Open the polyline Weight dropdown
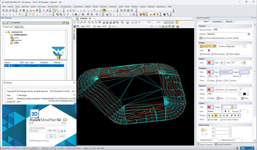Image resolution: width=257 pixels, height=150 pixels. pos(248,72)
